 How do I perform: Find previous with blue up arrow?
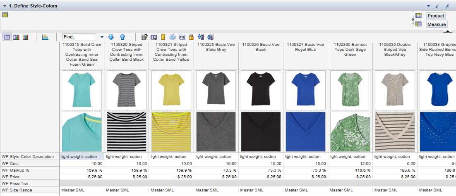tap(122, 37)
